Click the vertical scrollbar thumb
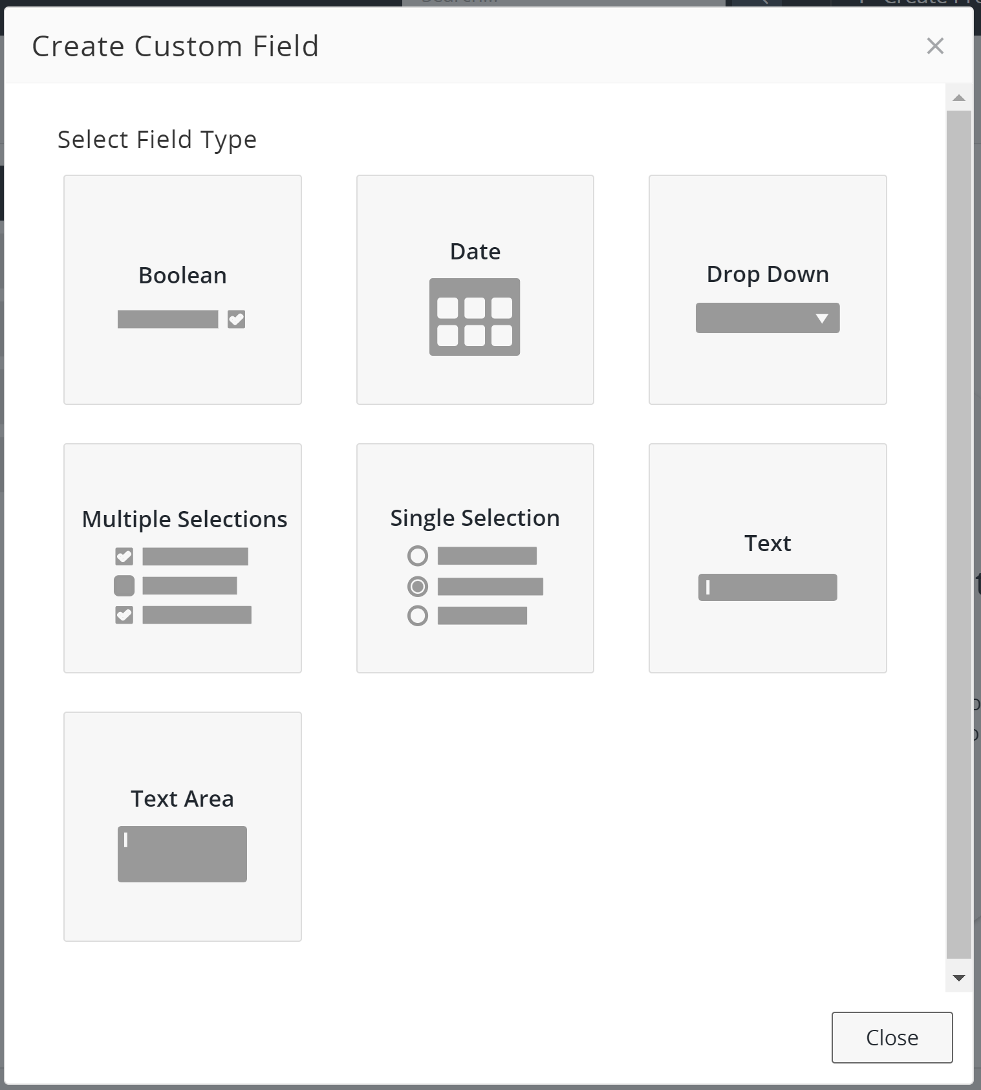 [959, 534]
